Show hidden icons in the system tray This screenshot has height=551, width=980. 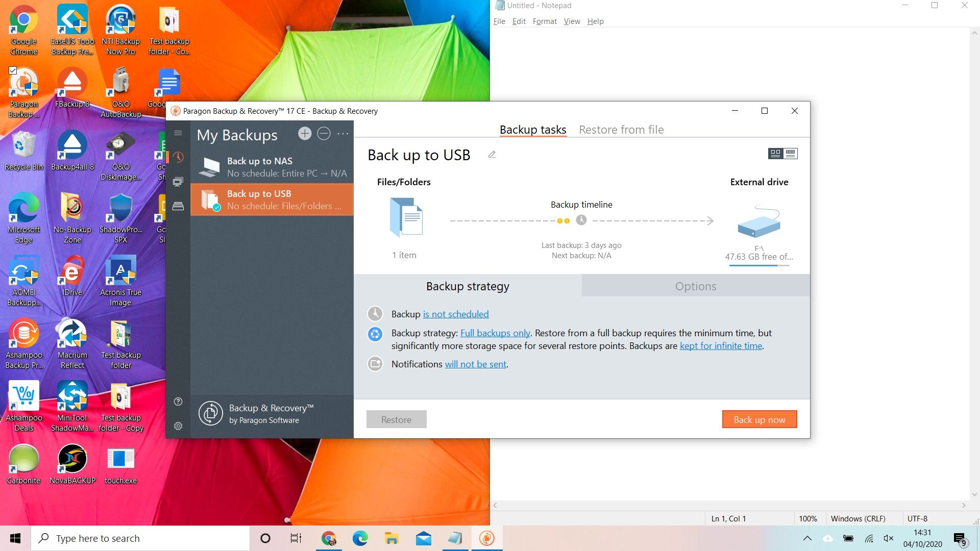[808, 538]
